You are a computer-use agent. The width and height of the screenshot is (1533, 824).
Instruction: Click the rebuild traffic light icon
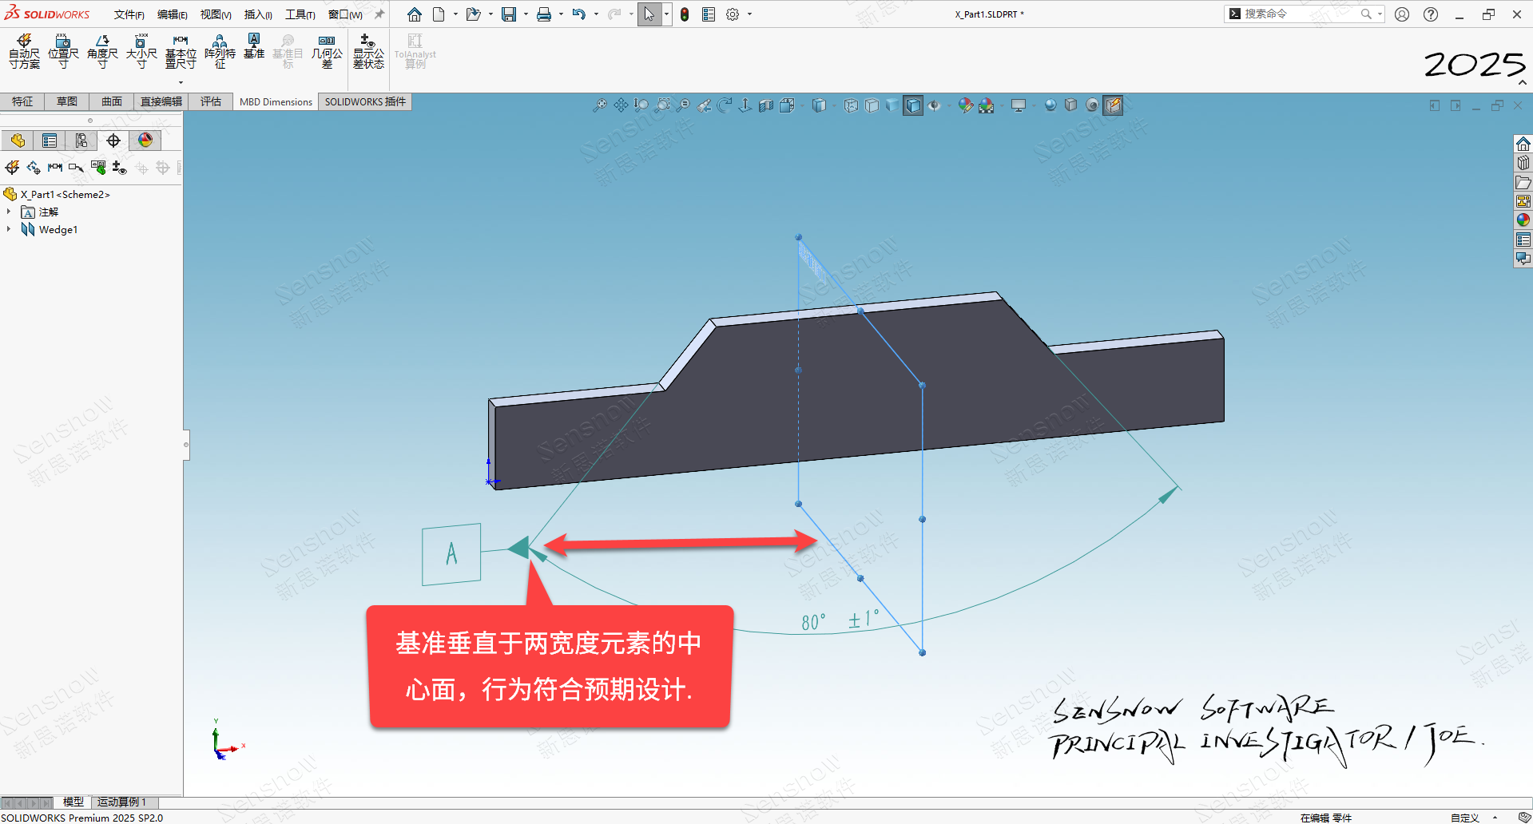point(685,14)
